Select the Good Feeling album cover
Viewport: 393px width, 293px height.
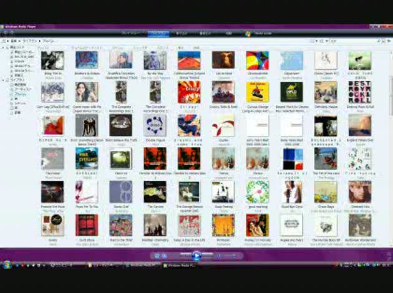pos(223,192)
